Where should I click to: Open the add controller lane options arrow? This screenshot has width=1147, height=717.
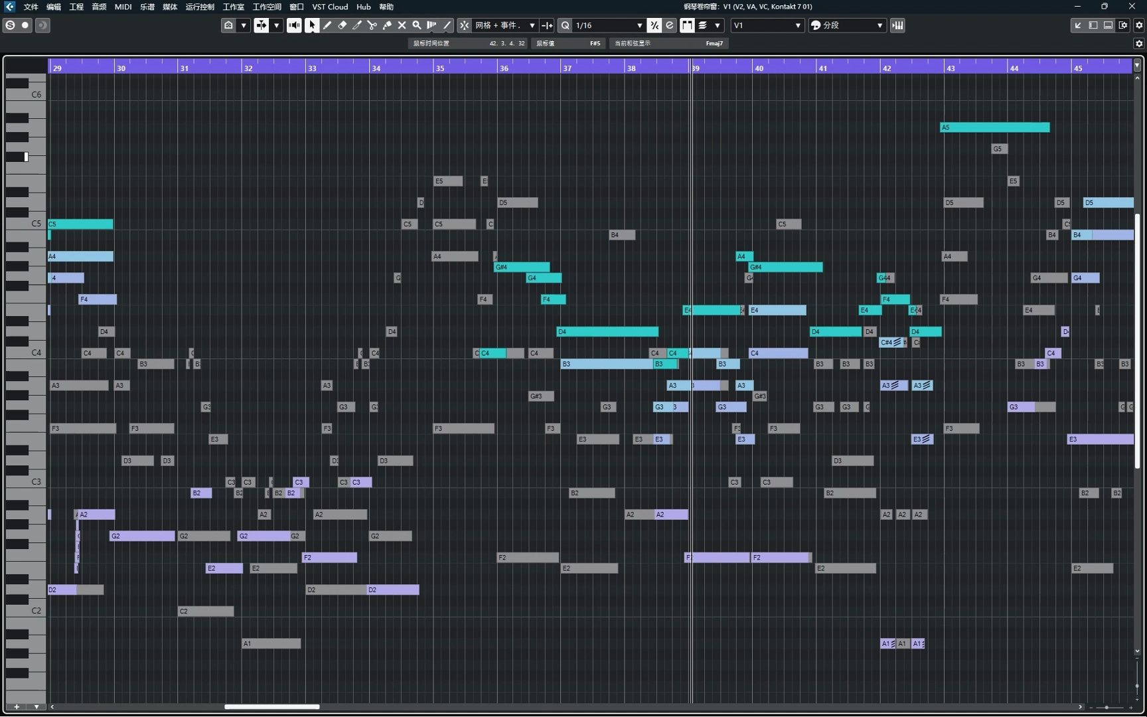pos(37,707)
